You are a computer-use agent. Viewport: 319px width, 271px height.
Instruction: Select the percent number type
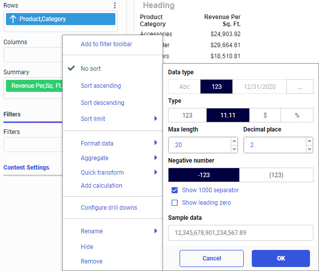coord(297,115)
